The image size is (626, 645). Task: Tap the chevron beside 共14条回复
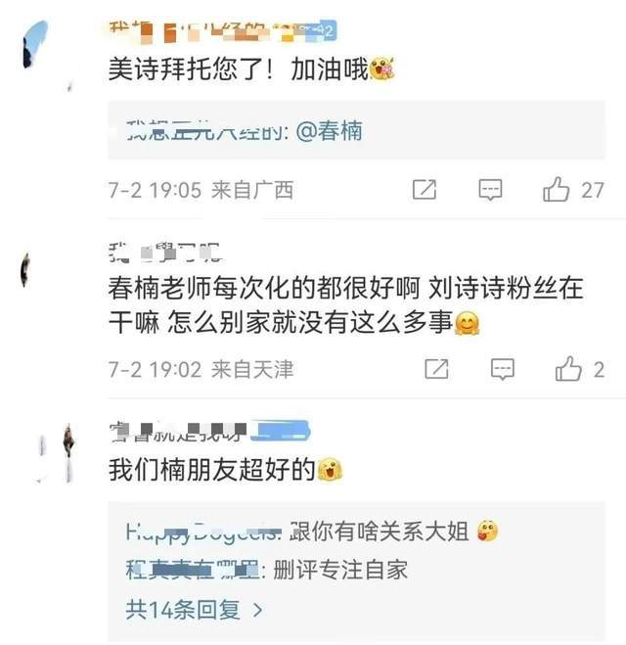257,610
